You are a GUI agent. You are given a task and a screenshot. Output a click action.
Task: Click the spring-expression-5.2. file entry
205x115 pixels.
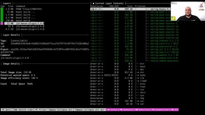[x=164, y=46]
